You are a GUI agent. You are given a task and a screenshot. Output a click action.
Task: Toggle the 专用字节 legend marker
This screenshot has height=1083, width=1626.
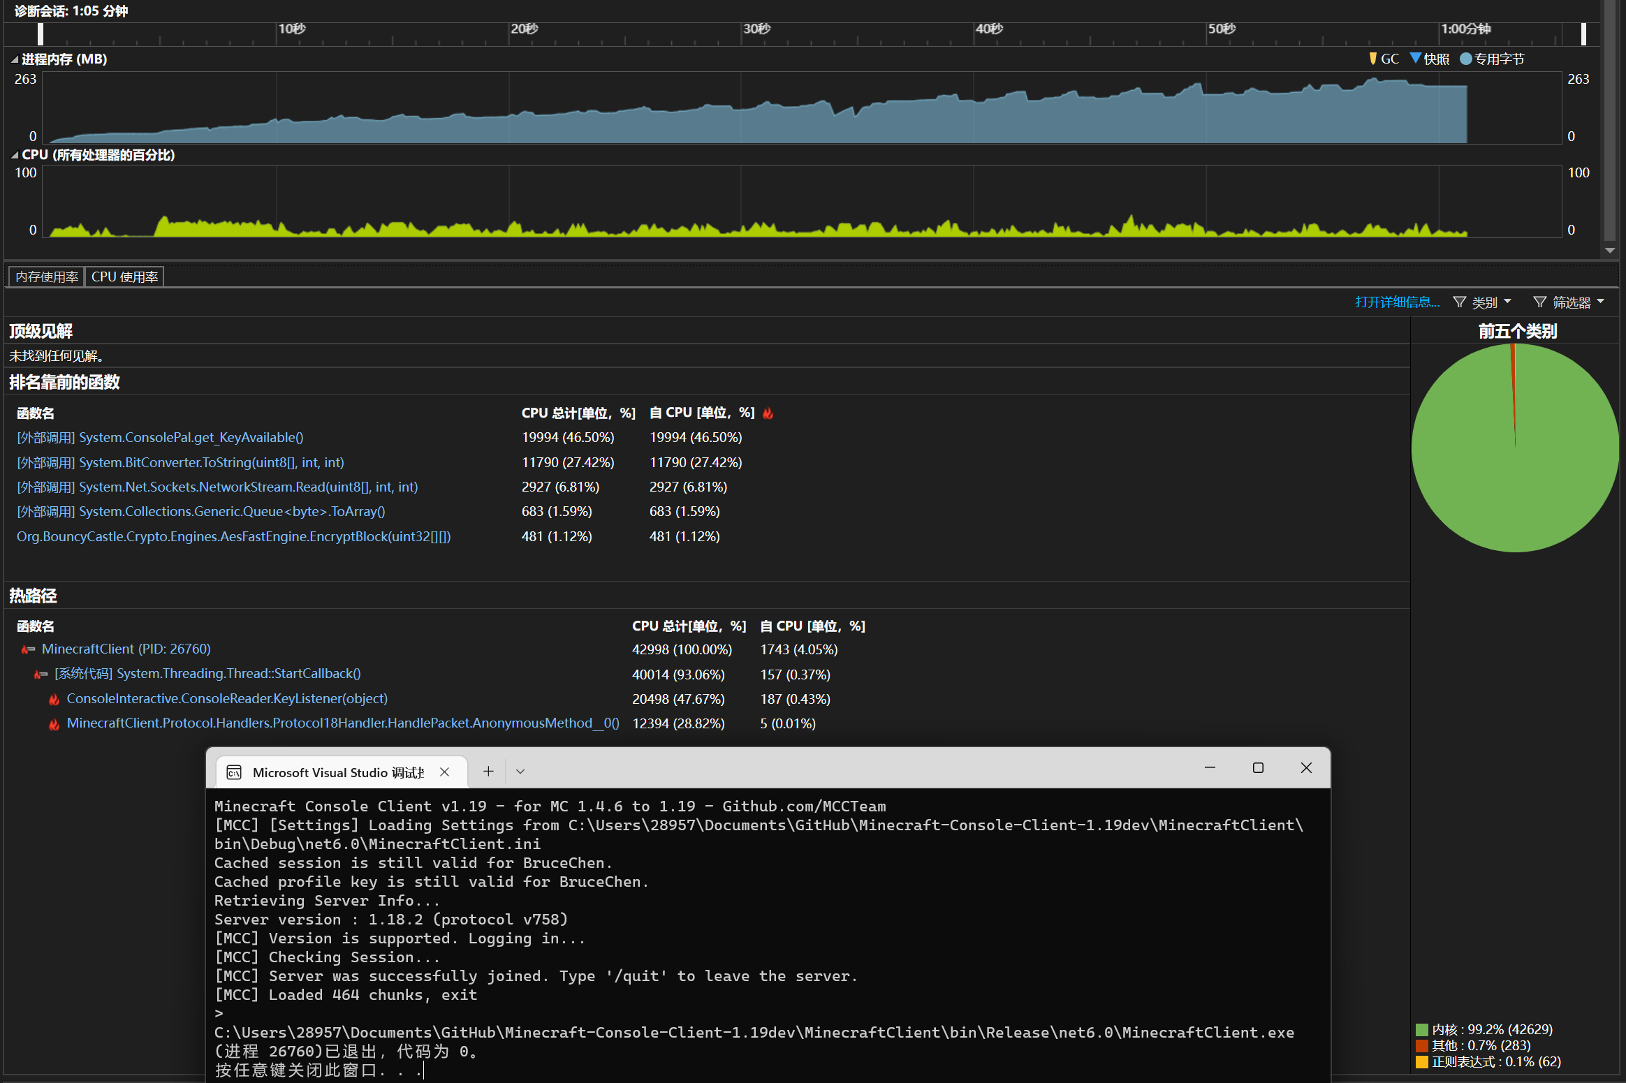point(1466,59)
